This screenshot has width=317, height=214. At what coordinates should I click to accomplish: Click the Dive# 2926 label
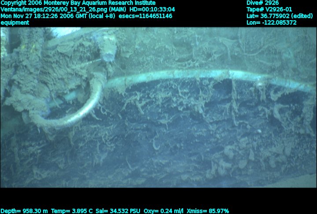point(262,3)
